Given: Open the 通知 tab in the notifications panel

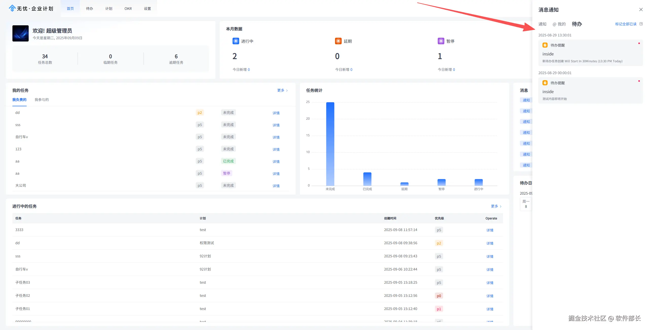Looking at the screenshot, I should click(x=542, y=24).
